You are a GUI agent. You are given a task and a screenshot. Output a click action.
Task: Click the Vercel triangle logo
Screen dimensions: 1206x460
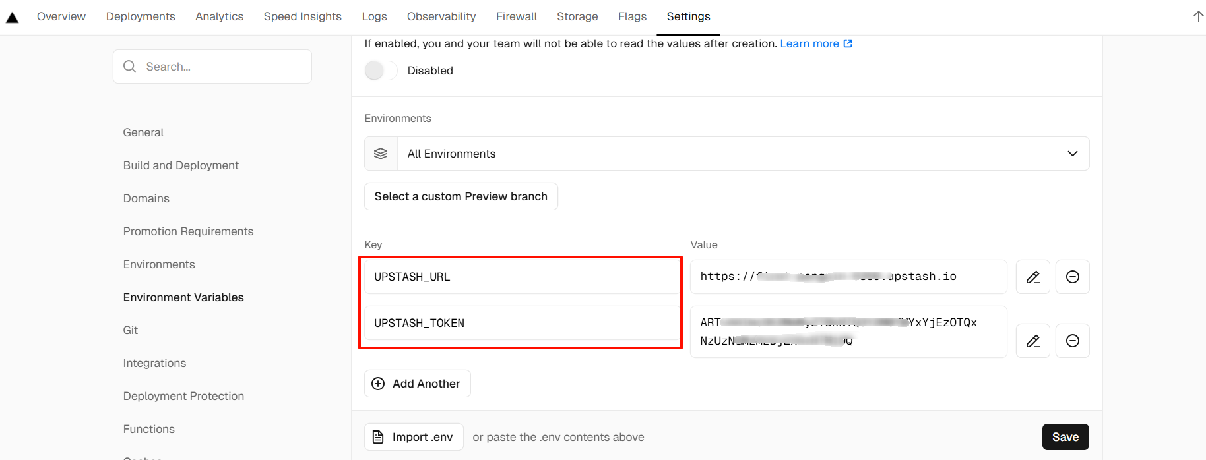click(12, 17)
